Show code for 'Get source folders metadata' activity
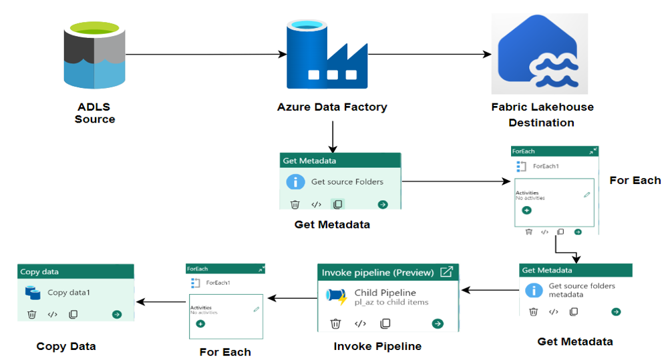Viewport: 668px width, 362px height. click(553, 311)
